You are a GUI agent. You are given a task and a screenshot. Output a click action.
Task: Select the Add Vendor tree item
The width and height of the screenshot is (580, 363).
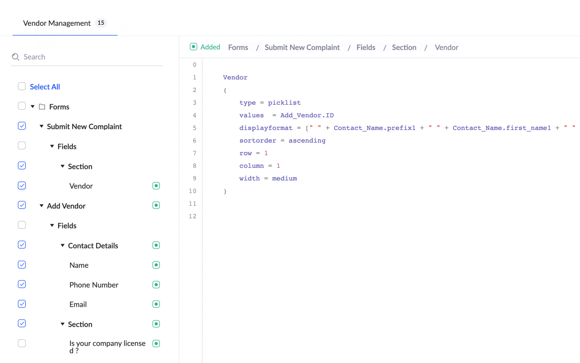click(x=66, y=206)
